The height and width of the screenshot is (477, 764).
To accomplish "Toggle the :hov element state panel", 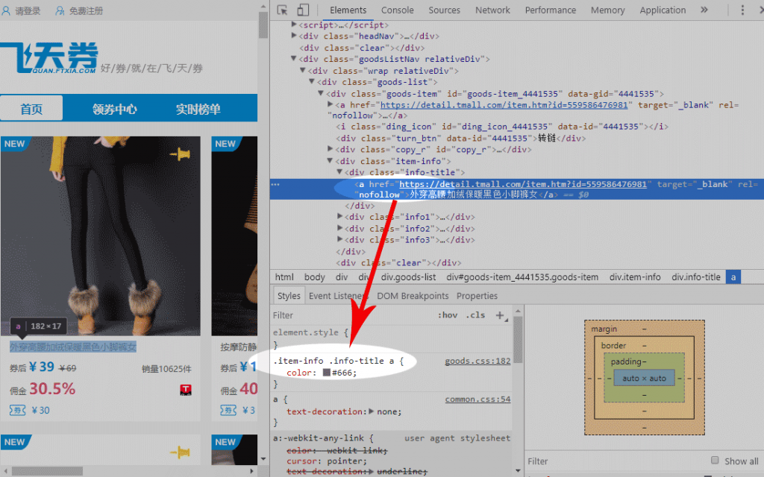I will coord(448,315).
